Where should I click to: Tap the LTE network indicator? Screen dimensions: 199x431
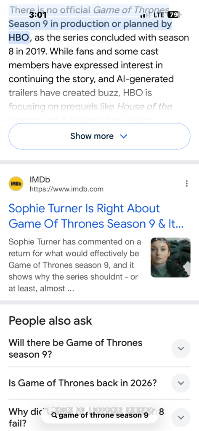tap(159, 15)
